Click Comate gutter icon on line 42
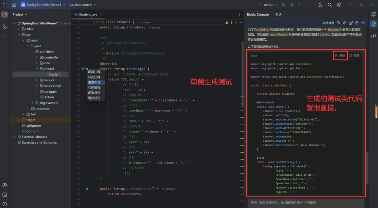378x208 pixels. (x=87, y=189)
